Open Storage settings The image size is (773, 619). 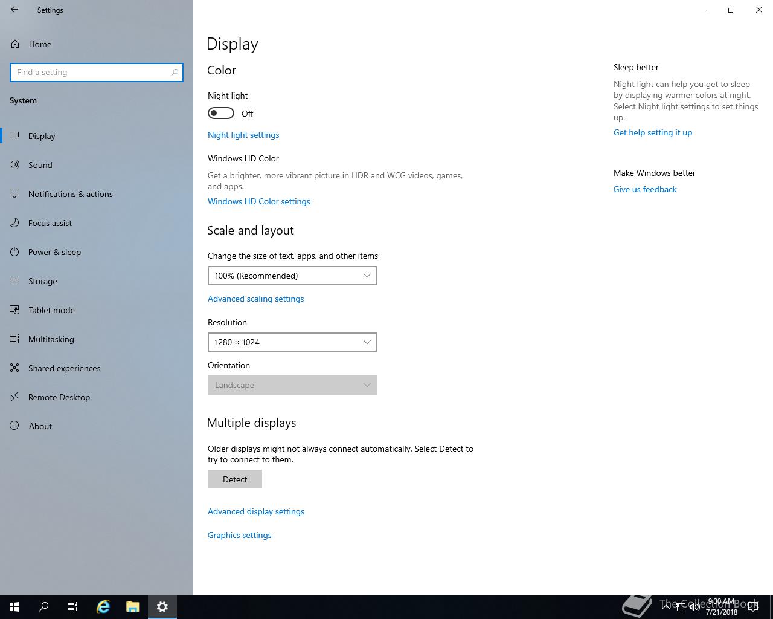click(97, 281)
